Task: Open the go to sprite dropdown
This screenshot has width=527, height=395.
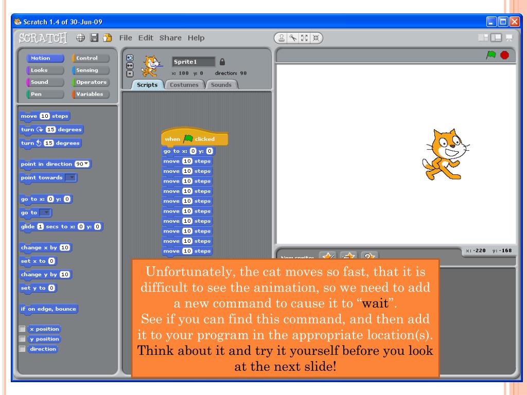Action: point(45,212)
